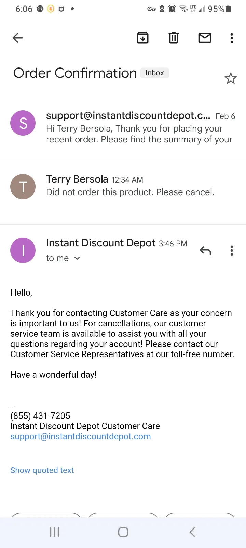The image size is (246, 548).
Task: Open the top toolbar overflow menu
Action: (232, 38)
